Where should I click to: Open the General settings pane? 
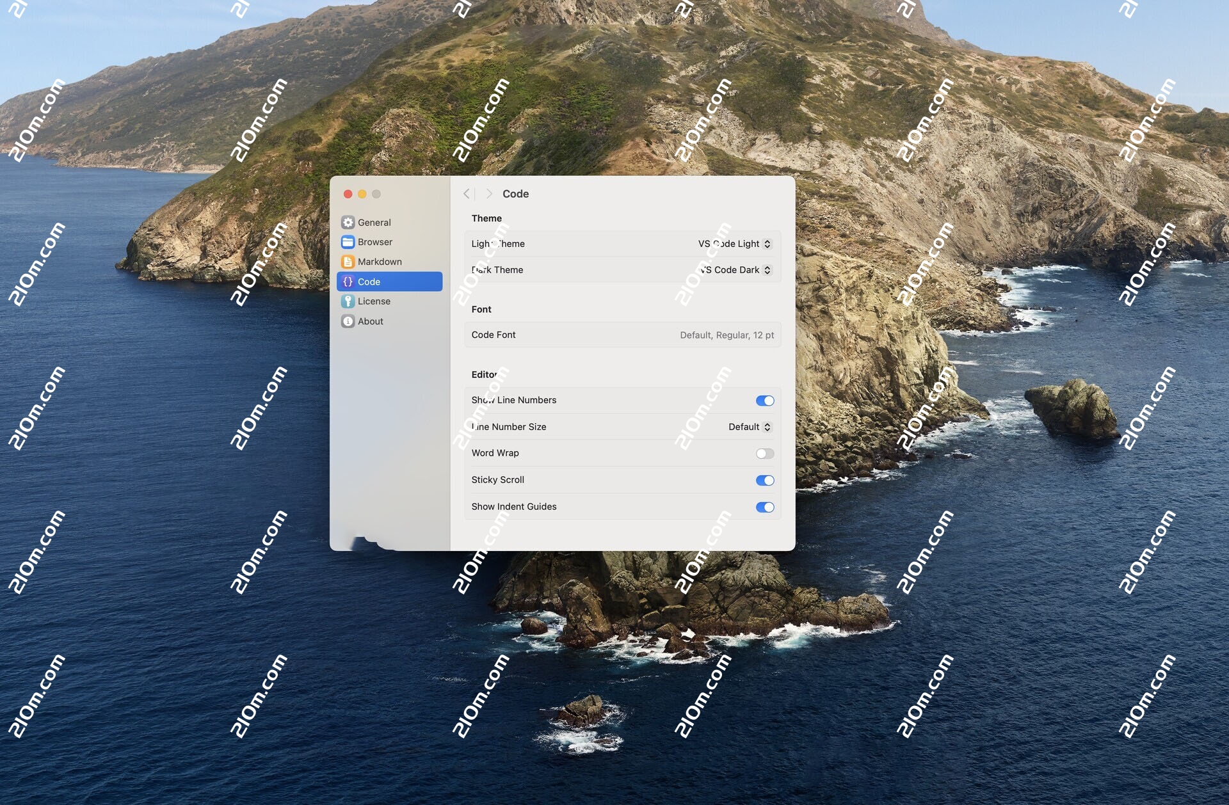[389, 222]
